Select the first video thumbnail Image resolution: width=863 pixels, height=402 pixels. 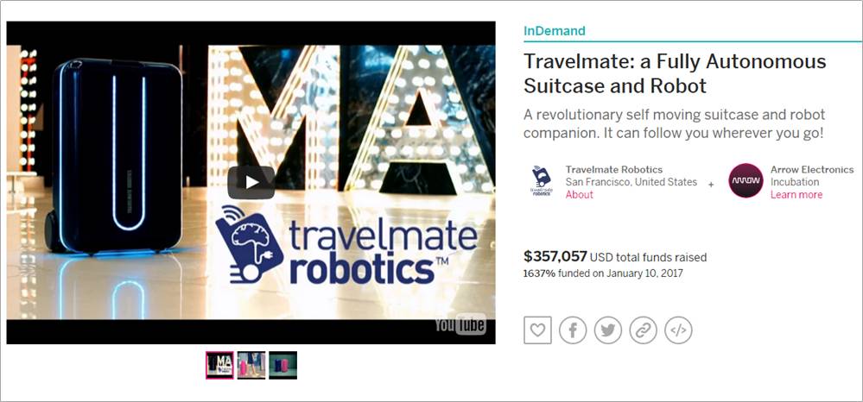[219, 365]
